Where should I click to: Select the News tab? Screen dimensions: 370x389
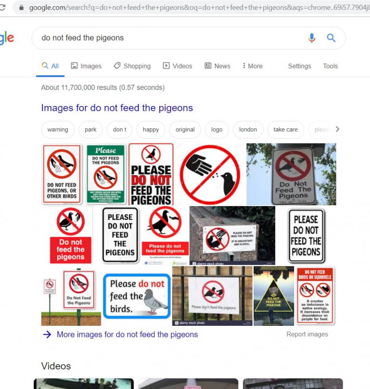[x=217, y=66]
